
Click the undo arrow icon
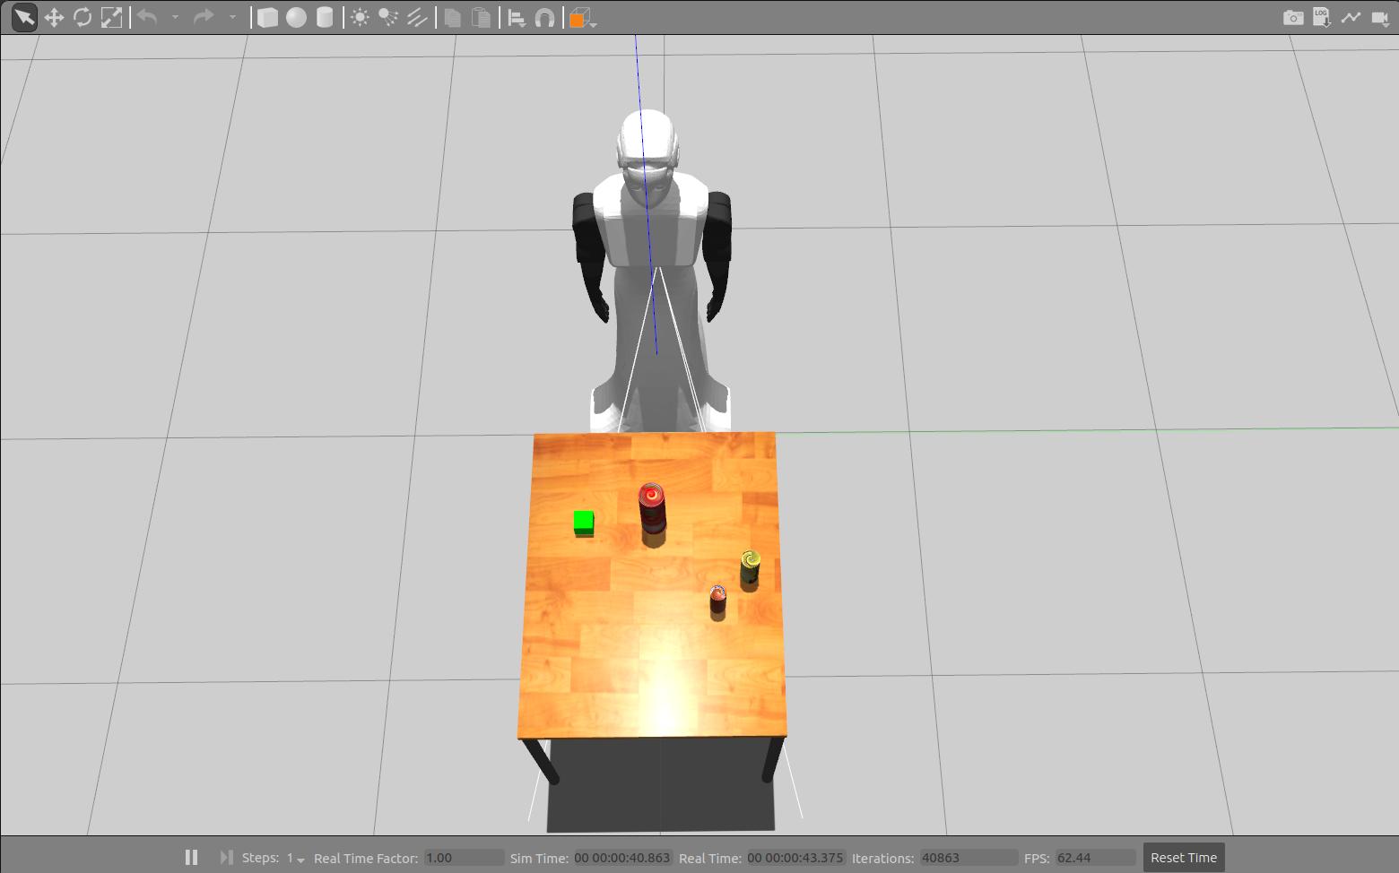click(x=147, y=17)
